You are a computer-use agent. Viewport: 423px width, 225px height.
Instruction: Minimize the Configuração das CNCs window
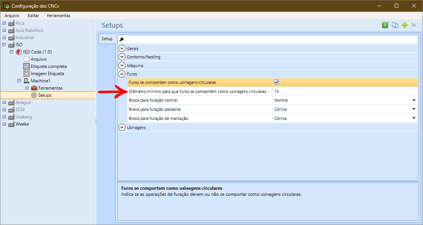[x=379, y=6]
